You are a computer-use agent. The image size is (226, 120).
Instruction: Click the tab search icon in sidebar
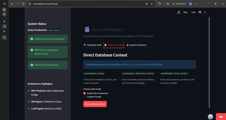pyautogui.click(x=4, y=14)
